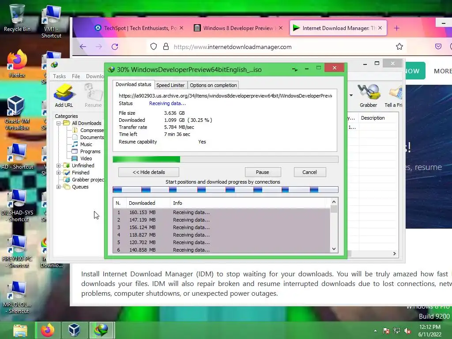452x339 pixels.
Task: Select connection row 1 with 160.153 MB
Action: coord(222,212)
